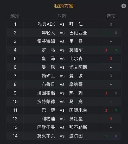Image resolution: width=128 pixels, height=144 pixels.
Task: Click option 0 for 年轻人 vs 巴伦西亚
Action: tap(116, 33)
